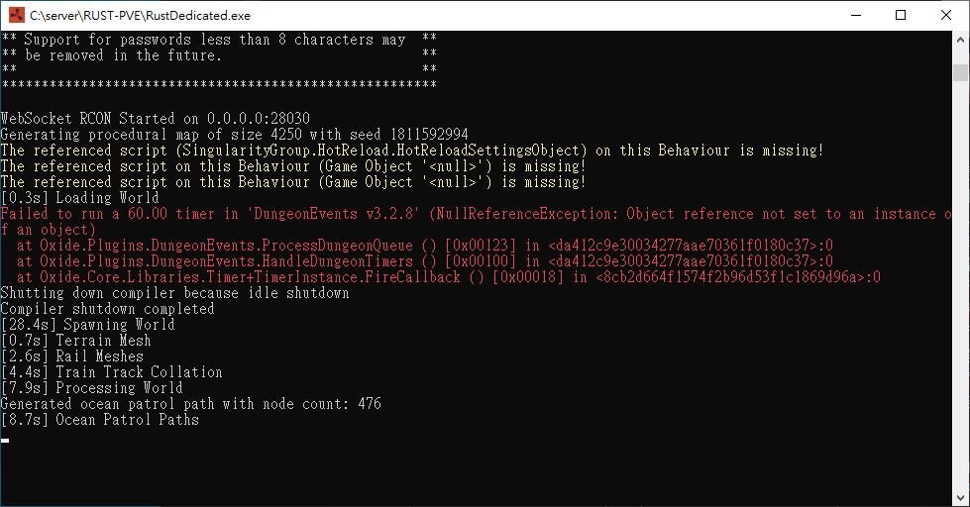Image resolution: width=970 pixels, height=507 pixels.
Task: Click the vertical scrollbar thumb
Action: [960, 72]
